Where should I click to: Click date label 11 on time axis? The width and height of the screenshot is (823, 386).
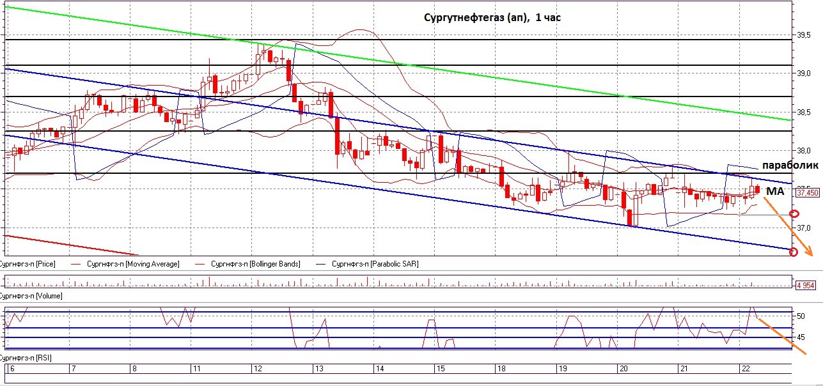pyautogui.click(x=196, y=369)
